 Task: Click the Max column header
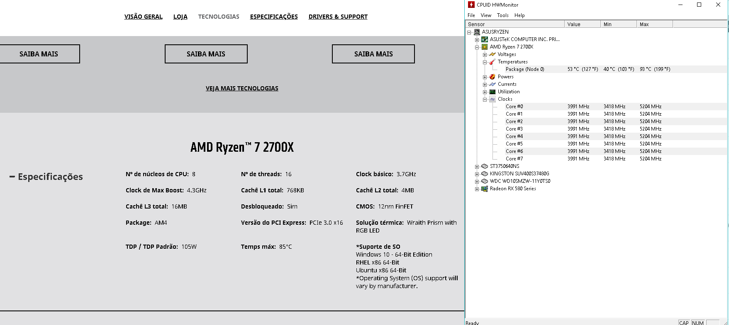tap(655, 24)
